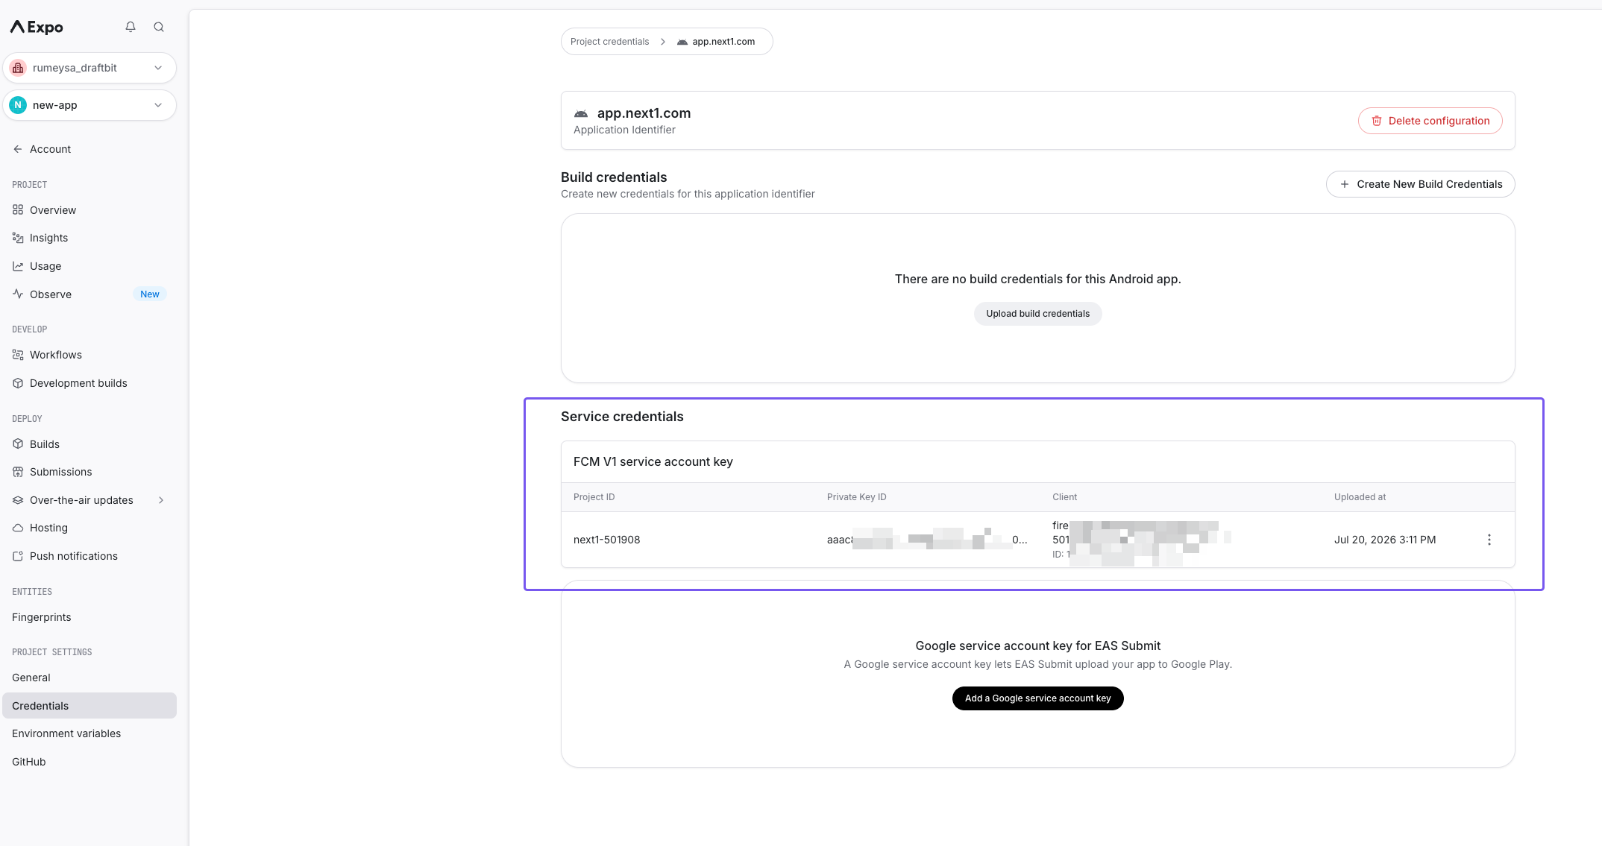Click project ID next1-501908
The width and height of the screenshot is (1602, 846).
tap(606, 540)
